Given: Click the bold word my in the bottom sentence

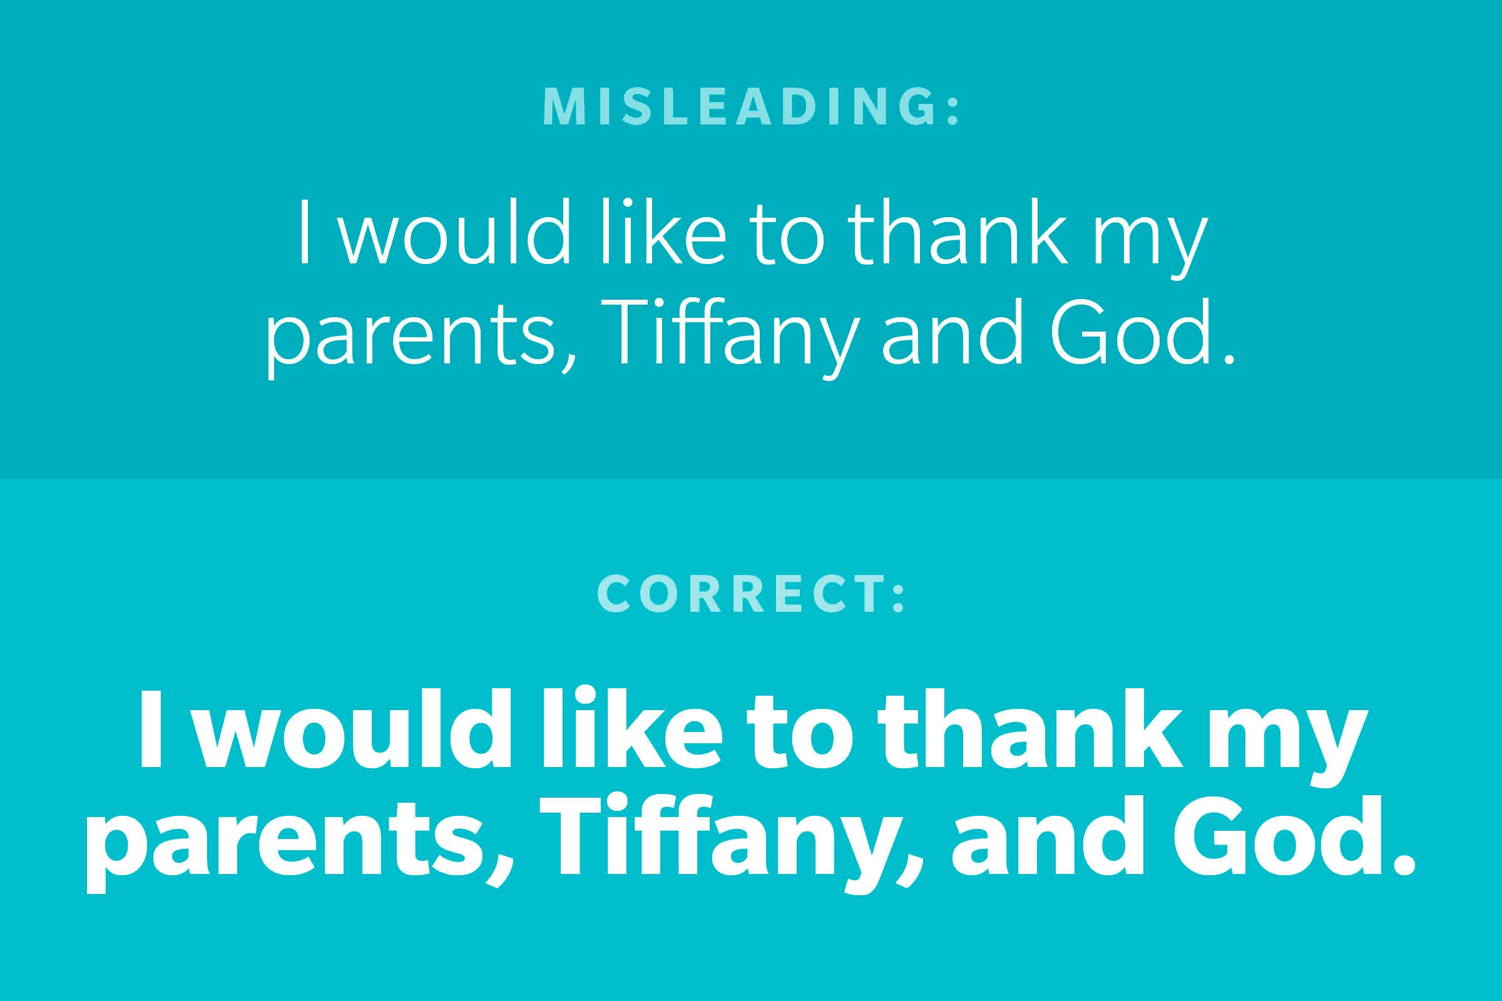Looking at the screenshot, I should [x=1292, y=741].
